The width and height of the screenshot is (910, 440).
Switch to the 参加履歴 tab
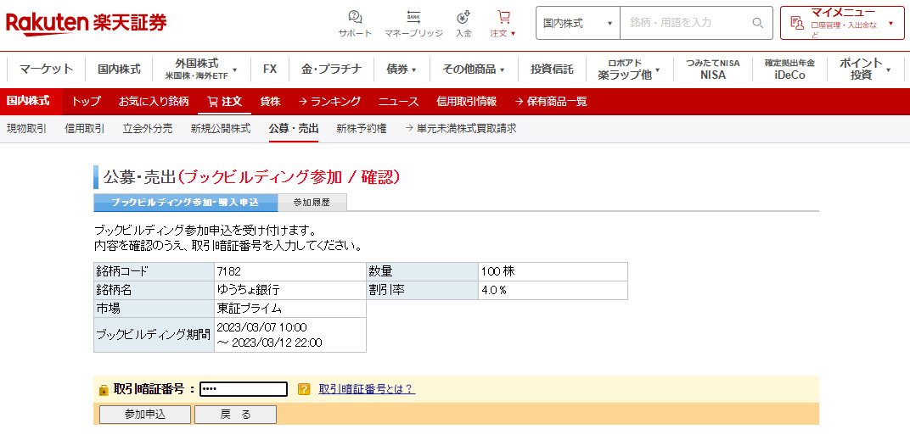click(x=312, y=203)
